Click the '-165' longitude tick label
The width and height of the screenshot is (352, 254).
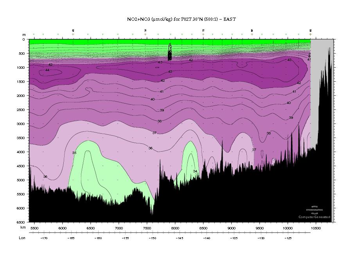[71, 238]
